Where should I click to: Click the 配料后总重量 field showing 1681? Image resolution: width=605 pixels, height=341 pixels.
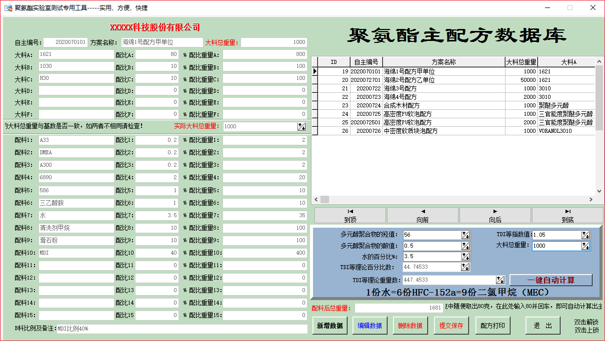399,309
